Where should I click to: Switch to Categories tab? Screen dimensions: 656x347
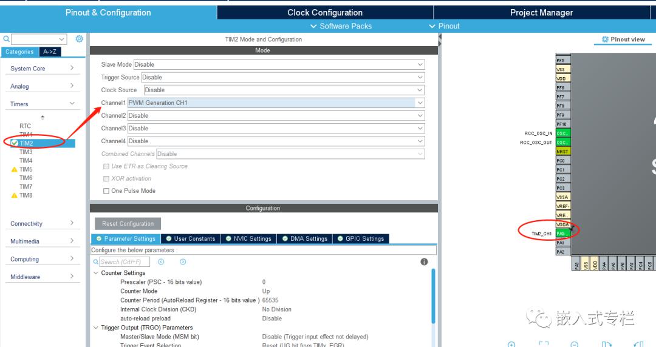tap(19, 52)
